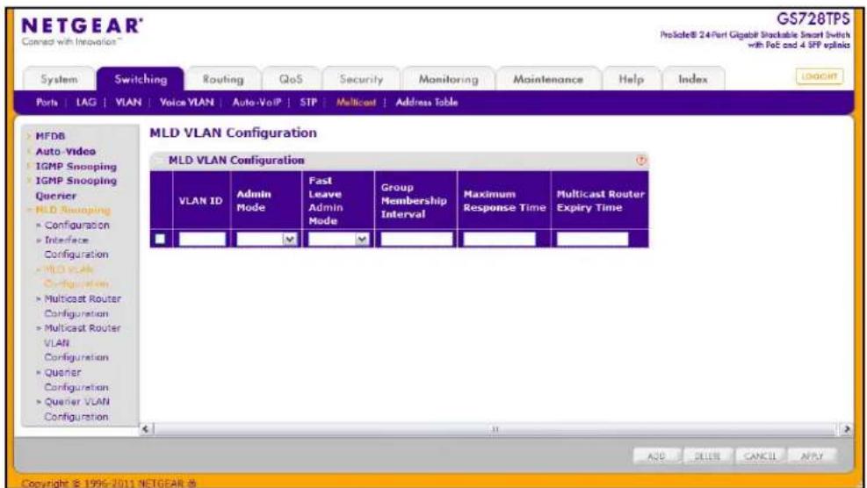This screenshot has width=867, height=488.
Task: Expand the IGMP Snooping Querier section
Action: [76, 188]
